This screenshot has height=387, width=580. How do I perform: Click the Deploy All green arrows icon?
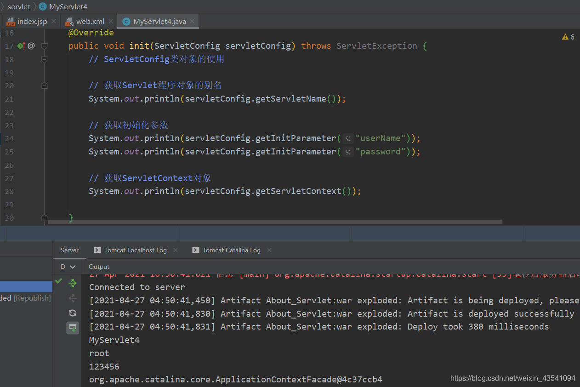[x=73, y=283]
